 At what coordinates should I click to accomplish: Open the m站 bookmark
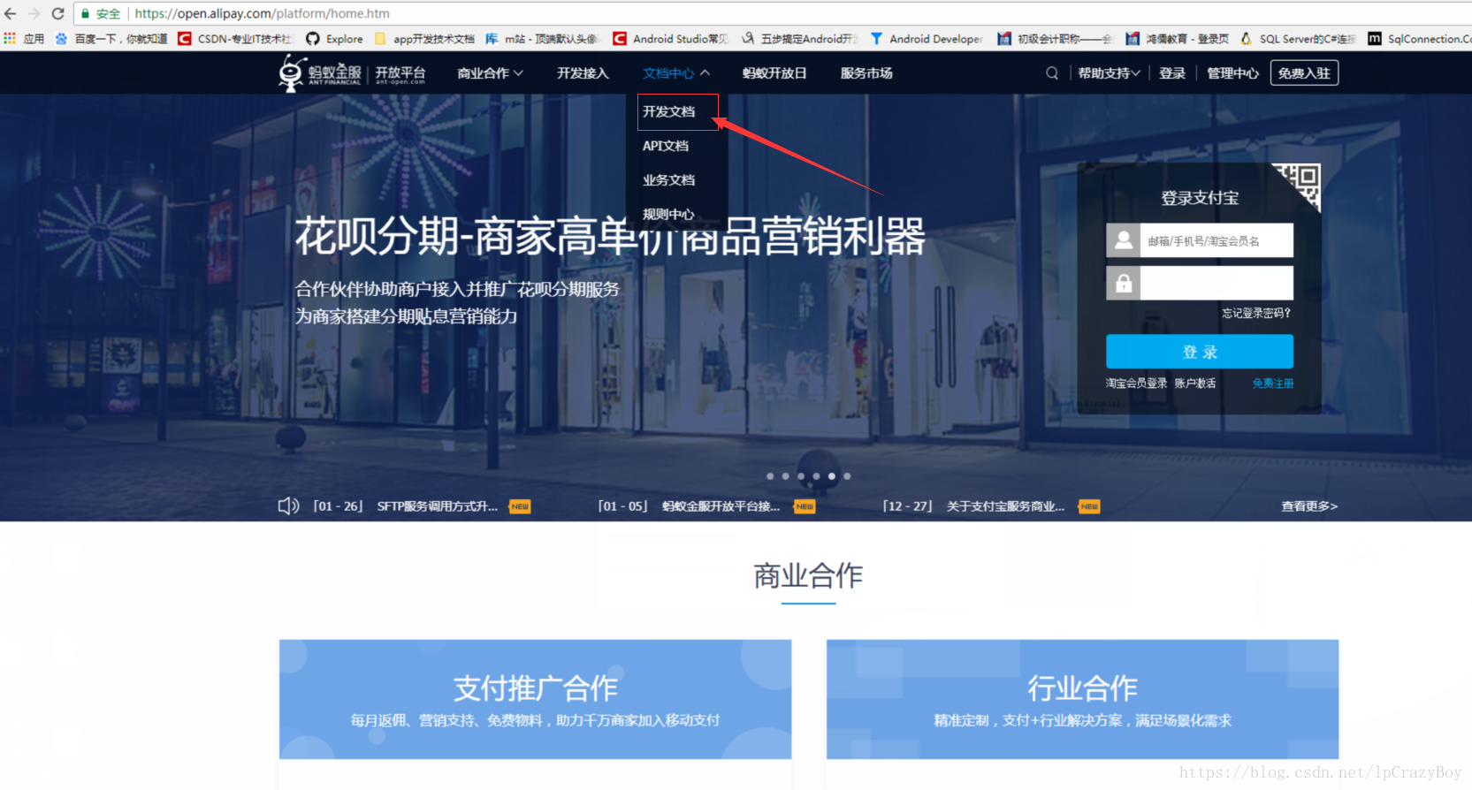pyautogui.click(x=543, y=39)
